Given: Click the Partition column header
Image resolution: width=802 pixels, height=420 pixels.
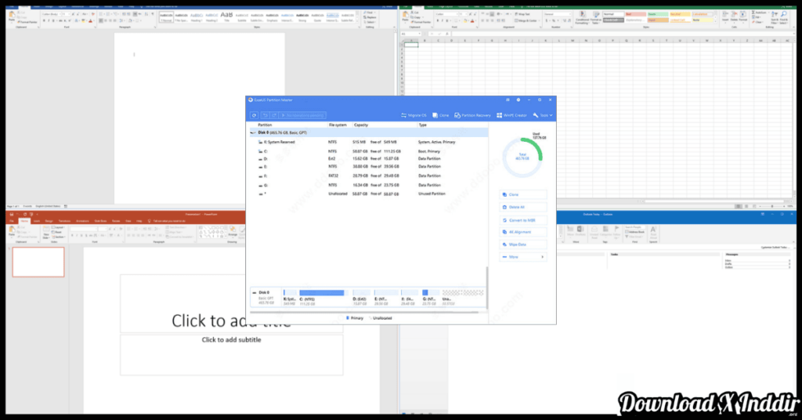Looking at the screenshot, I should pyautogui.click(x=265, y=125).
